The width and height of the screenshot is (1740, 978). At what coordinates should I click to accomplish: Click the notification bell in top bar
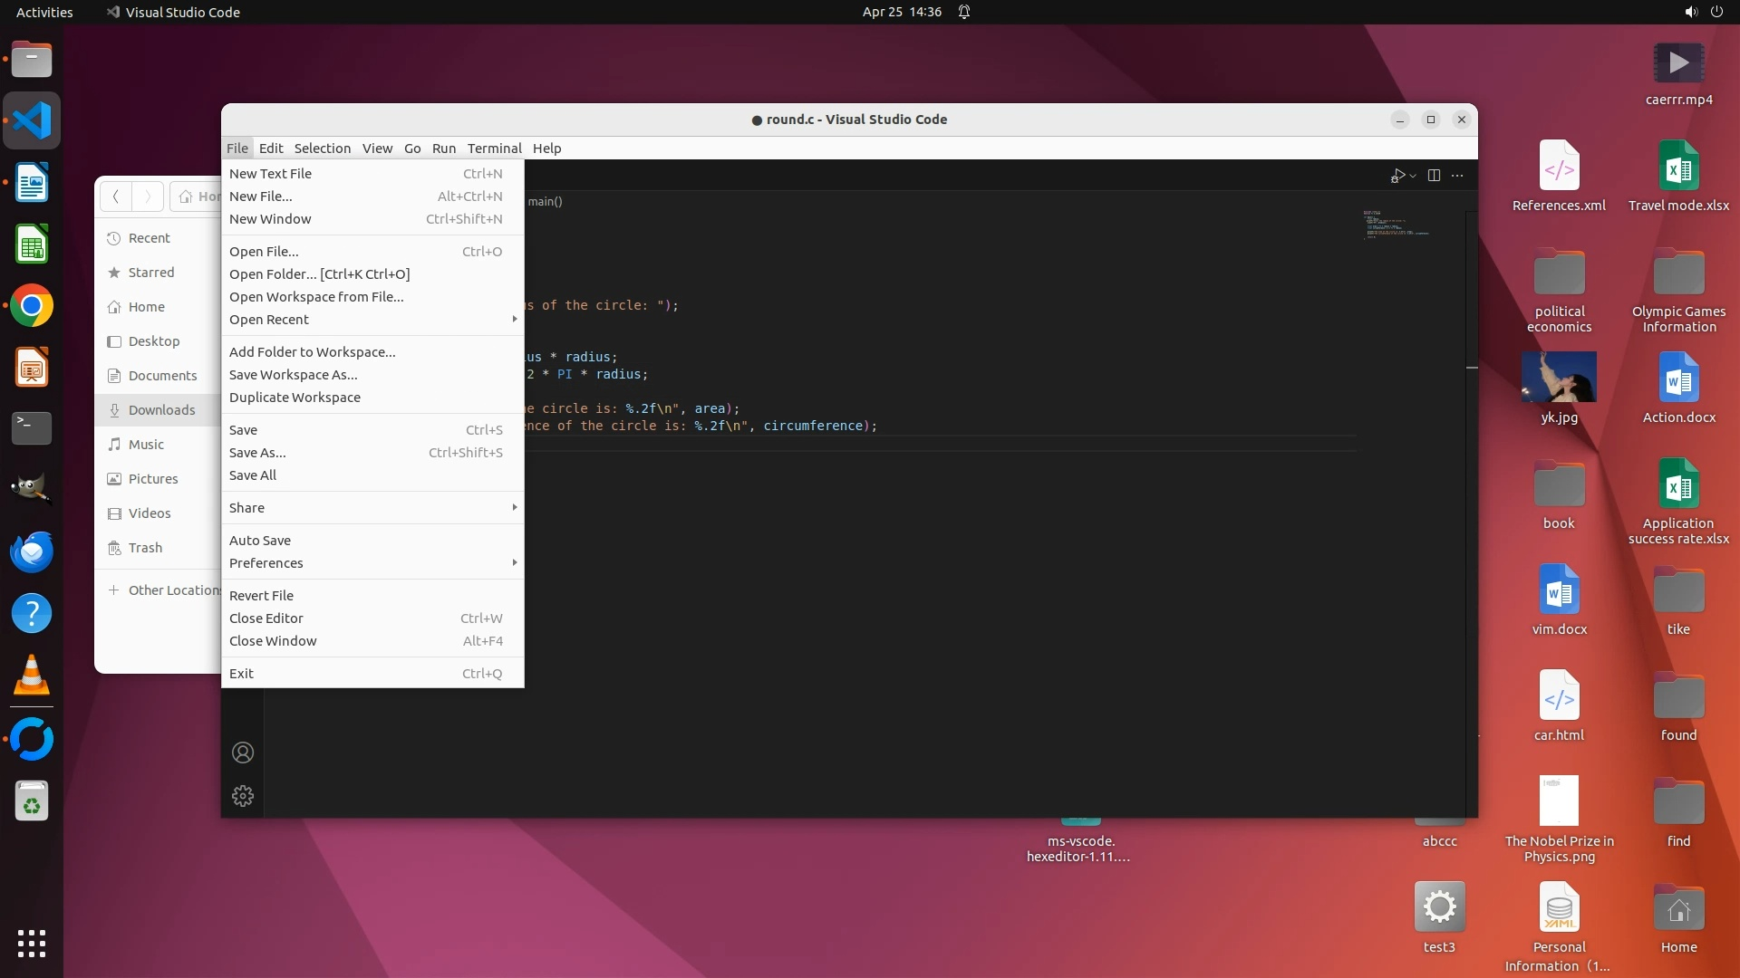pyautogui.click(x=964, y=12)
